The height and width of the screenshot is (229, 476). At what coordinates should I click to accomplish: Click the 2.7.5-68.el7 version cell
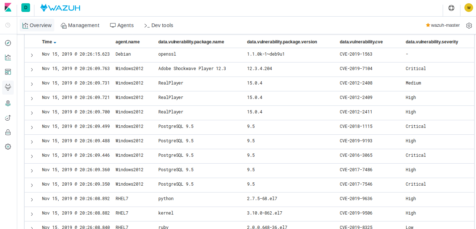click(x=262, y=199)
